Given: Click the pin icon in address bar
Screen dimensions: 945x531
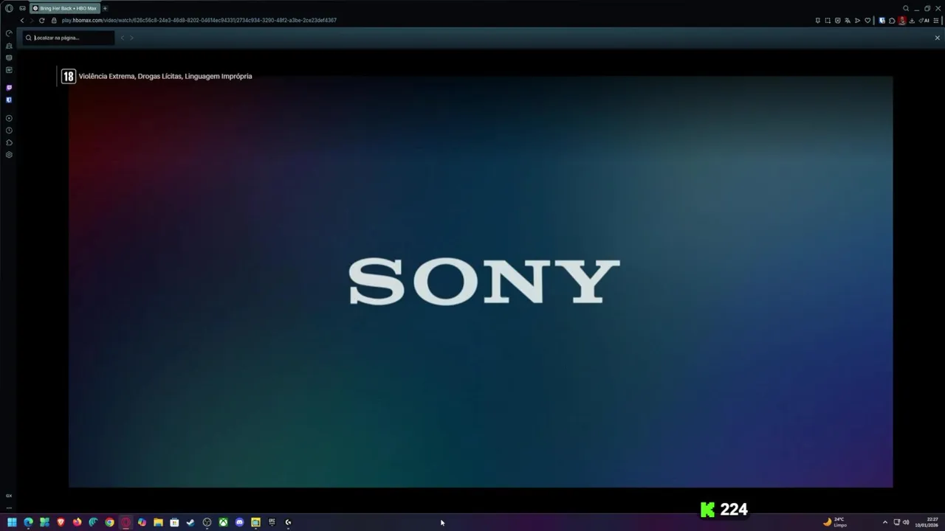Looking at the screenshot, I should pyautogui.click(x=818, y=21).
